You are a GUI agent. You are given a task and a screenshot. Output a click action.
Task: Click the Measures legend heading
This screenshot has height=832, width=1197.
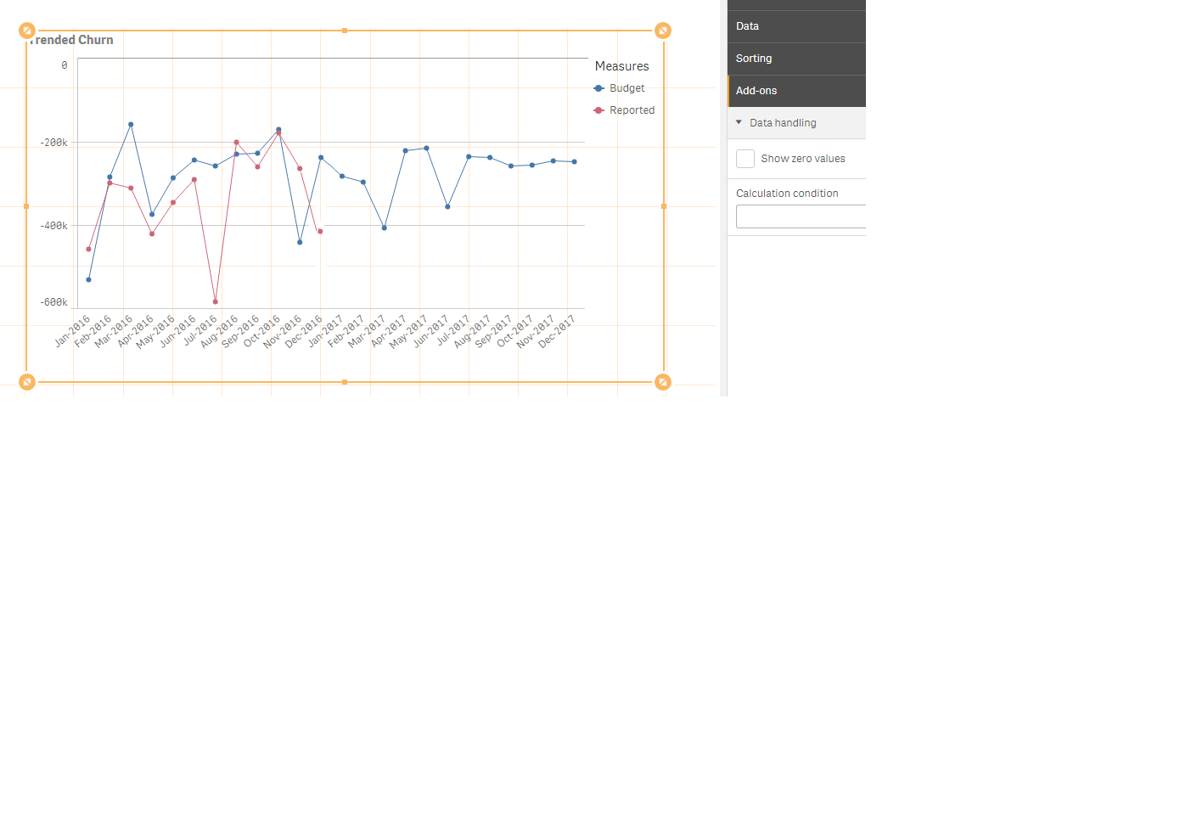622,65
